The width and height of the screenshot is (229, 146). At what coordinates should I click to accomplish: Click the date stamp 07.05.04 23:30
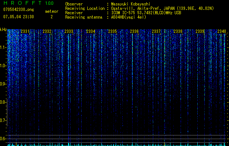pos(19,17)
